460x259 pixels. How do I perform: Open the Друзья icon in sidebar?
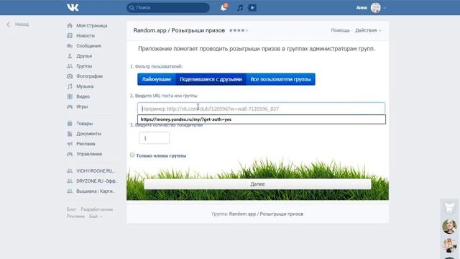click(70, 56)
